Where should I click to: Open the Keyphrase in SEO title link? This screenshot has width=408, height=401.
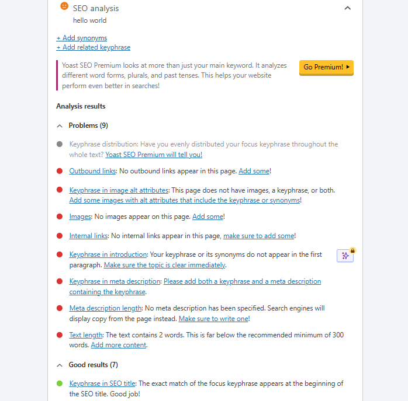(x=102, y=383)
